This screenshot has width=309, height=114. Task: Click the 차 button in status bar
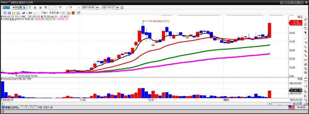(x=31, y=107)
